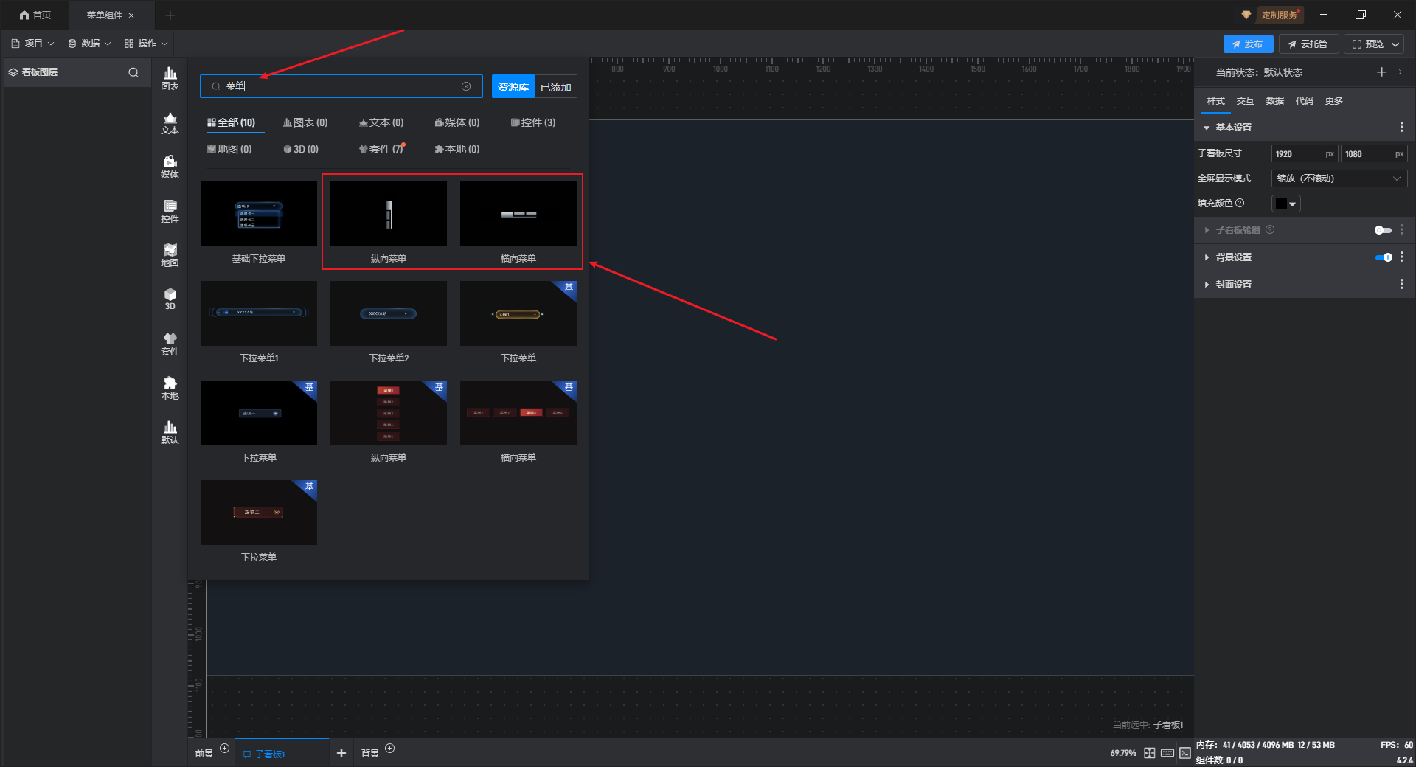Search layers in the 看板图层 panel
This screenshot has height=767, width=1416.
click(133, 72)
